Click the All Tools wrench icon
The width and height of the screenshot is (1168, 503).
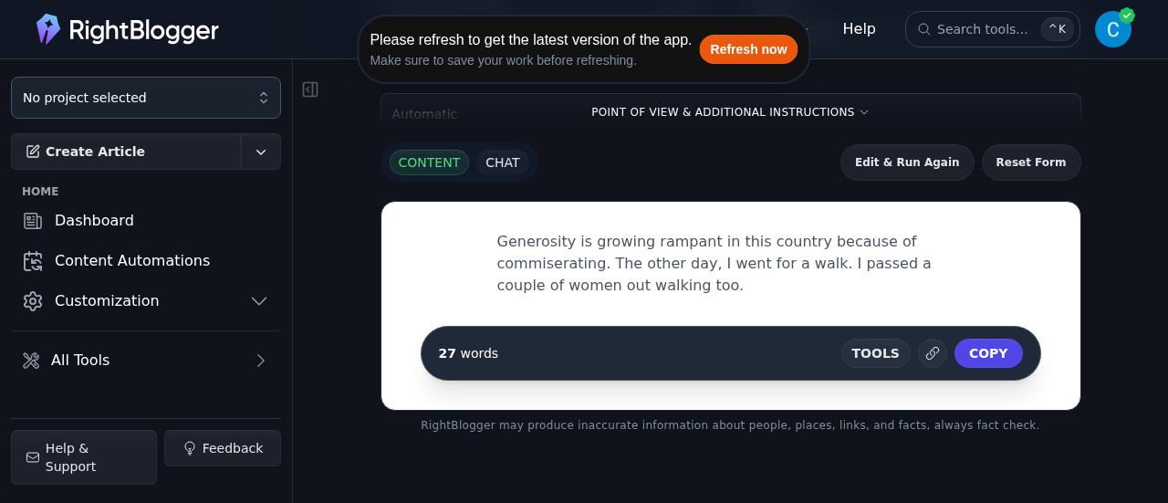(x=31, y=361)
